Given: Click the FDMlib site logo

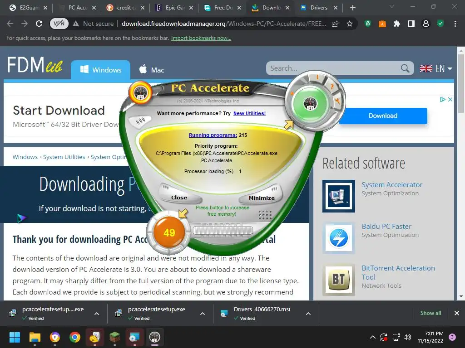Looking at the screenshot, I should (x=35, y=65).
